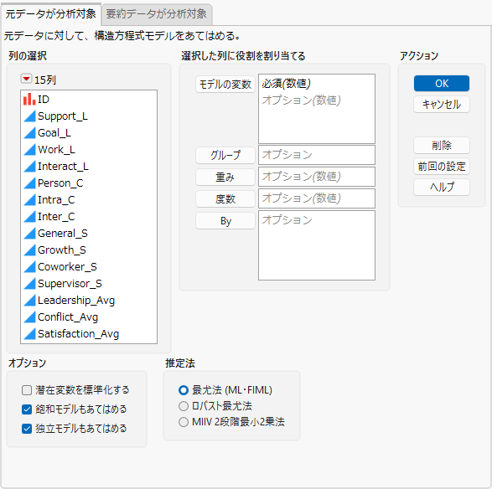Select Inter_C column name
The height and width of the screenshot is (489, 492).
[x=56, y=217]
